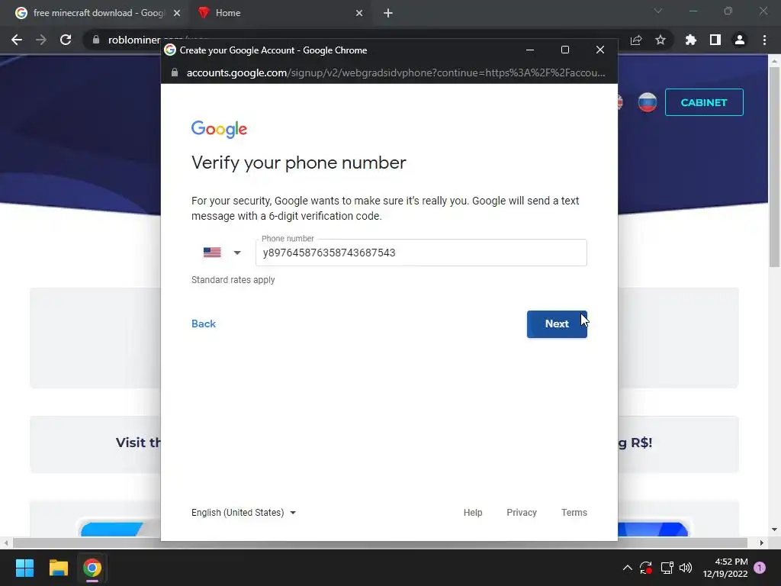The height and width of the screenshot is (586, 781).
Task: Click the scroll-right arrow at page bottom
Action: point(761,543)
